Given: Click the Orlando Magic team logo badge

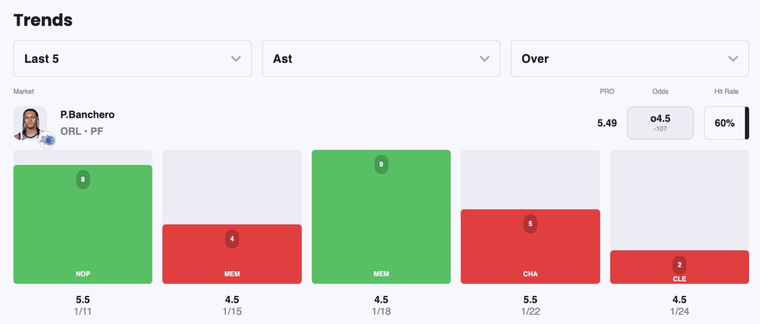Looking at the screenshot, I should coord(47,140).
